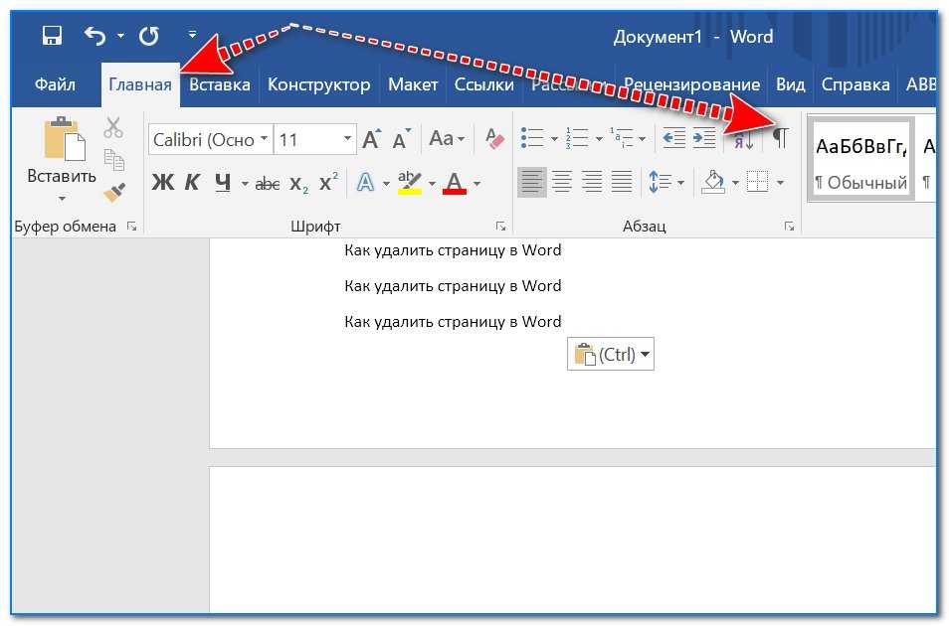The height and width of the screenshot is (626, 949).
Task: Toggle italic К formatting
Action: point(192,182)
